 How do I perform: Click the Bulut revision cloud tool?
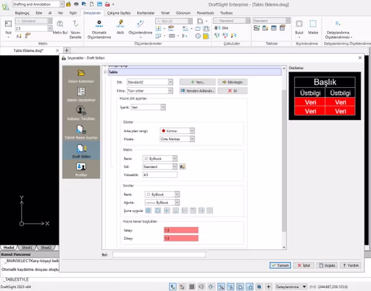(299, 29)
